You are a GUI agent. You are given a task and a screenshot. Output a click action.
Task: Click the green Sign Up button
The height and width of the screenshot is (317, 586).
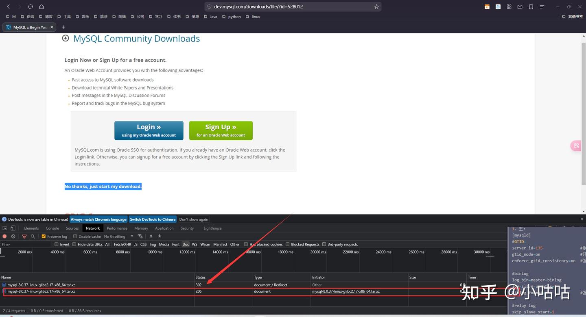(x=221, y=130)
